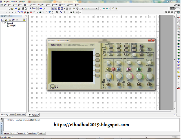Open the MCU menu
Viewport: 181px width, 139px height.
(26, 5)
